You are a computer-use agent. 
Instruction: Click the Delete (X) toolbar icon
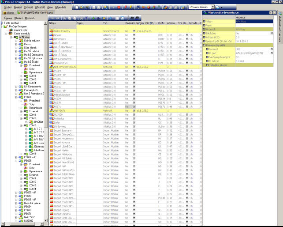(x=82, y=18)
